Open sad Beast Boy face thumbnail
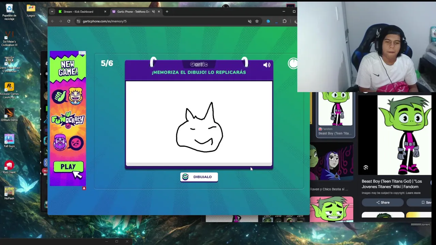The width and height of the screenshot is (436, 245). point(331,209)
